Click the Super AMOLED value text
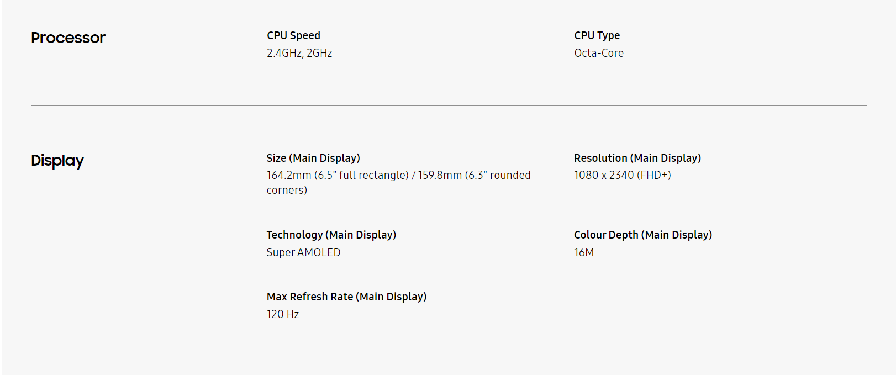Screen dimensions: 896x375 (303, 252)
